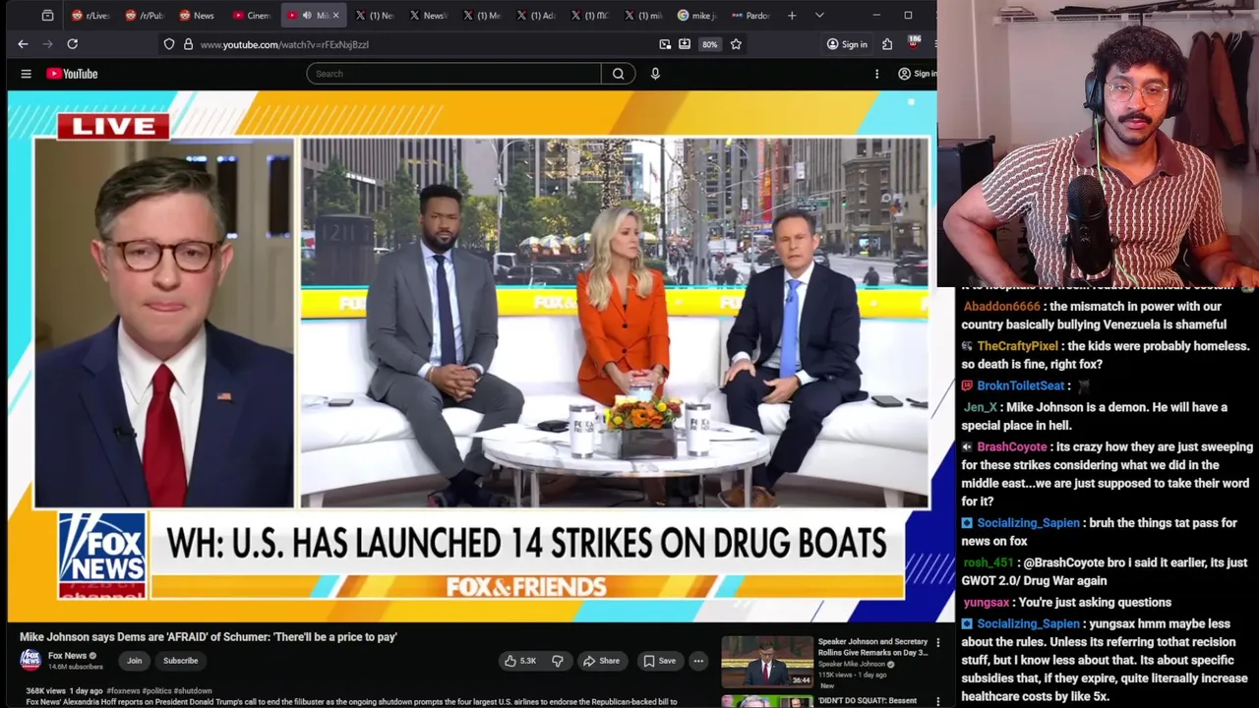This screenshot has width=1259, height=708.
Task: Save the video to playlist
Action: [660, 661]
